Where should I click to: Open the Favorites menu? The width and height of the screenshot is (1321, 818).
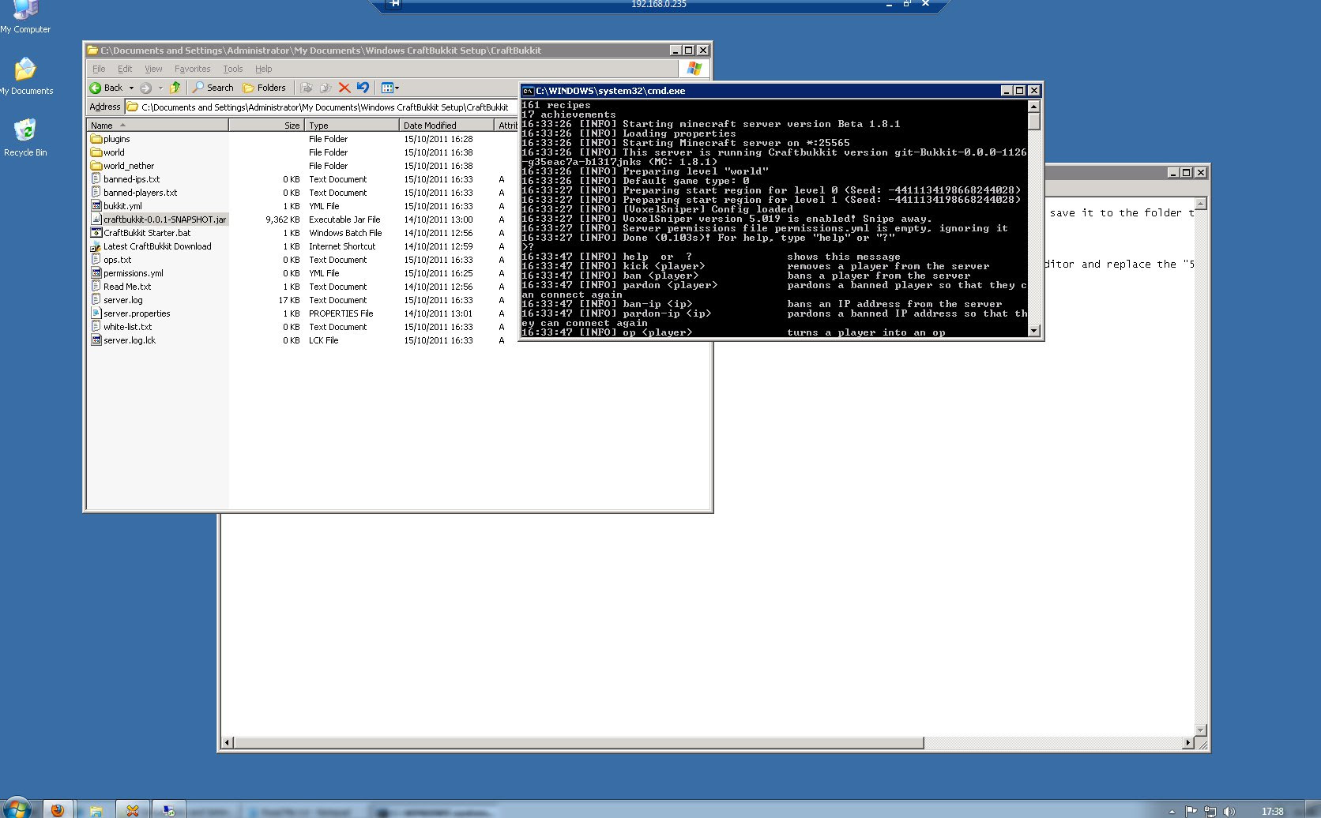coord(192,69)
